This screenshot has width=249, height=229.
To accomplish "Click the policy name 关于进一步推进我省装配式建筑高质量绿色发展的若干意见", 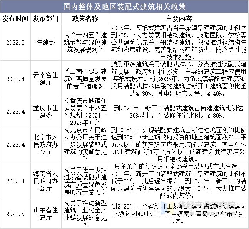I will 85,181.
